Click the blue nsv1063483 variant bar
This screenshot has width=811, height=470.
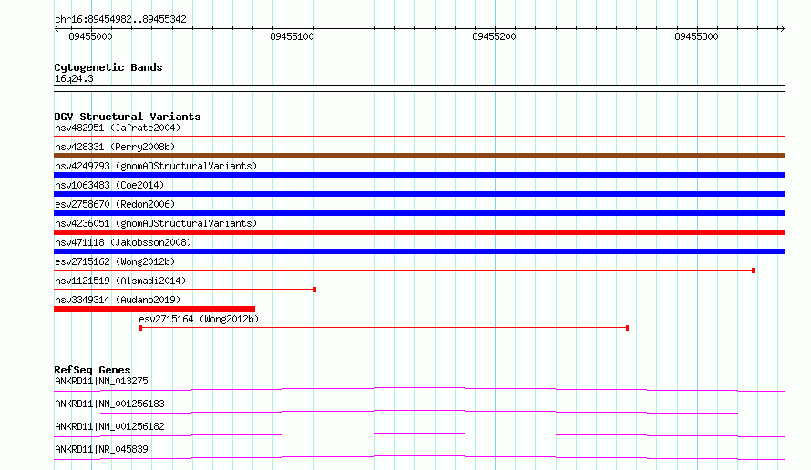coord(419,194)
